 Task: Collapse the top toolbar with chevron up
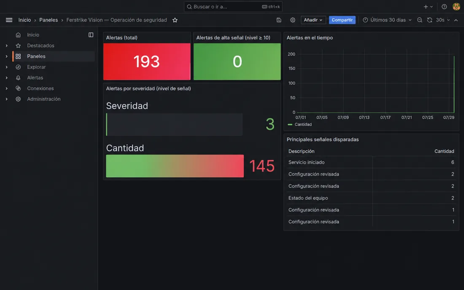coord(456,20)
